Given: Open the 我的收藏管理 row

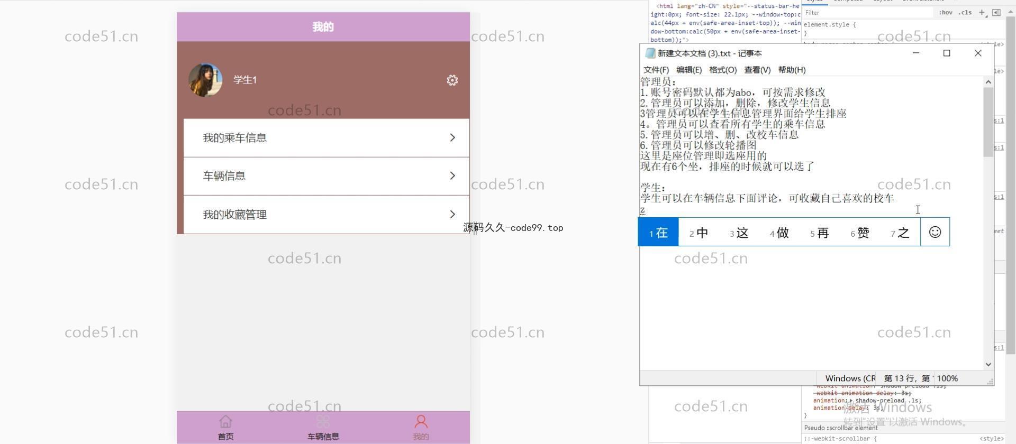Looking at the screenshot, I should pyautogui.click(x=326, y=215).
